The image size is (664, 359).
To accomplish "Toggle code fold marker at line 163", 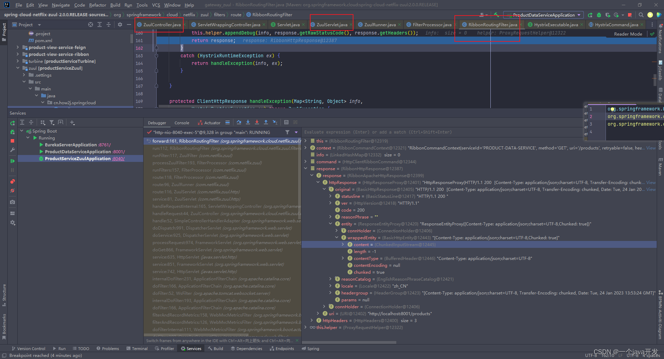I will [156, 56].
